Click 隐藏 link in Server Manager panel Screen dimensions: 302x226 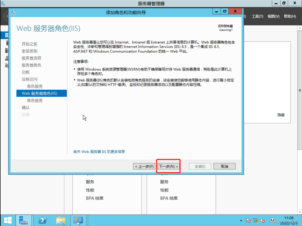[x=281, y=115]
